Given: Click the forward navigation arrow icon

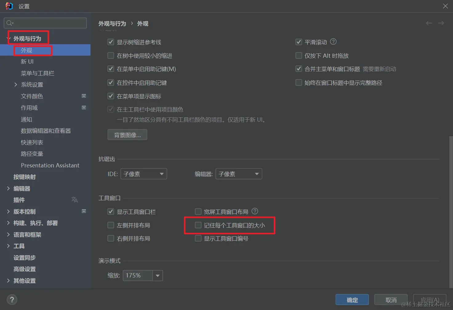Looking at the screenshot, I should point(441,23).
